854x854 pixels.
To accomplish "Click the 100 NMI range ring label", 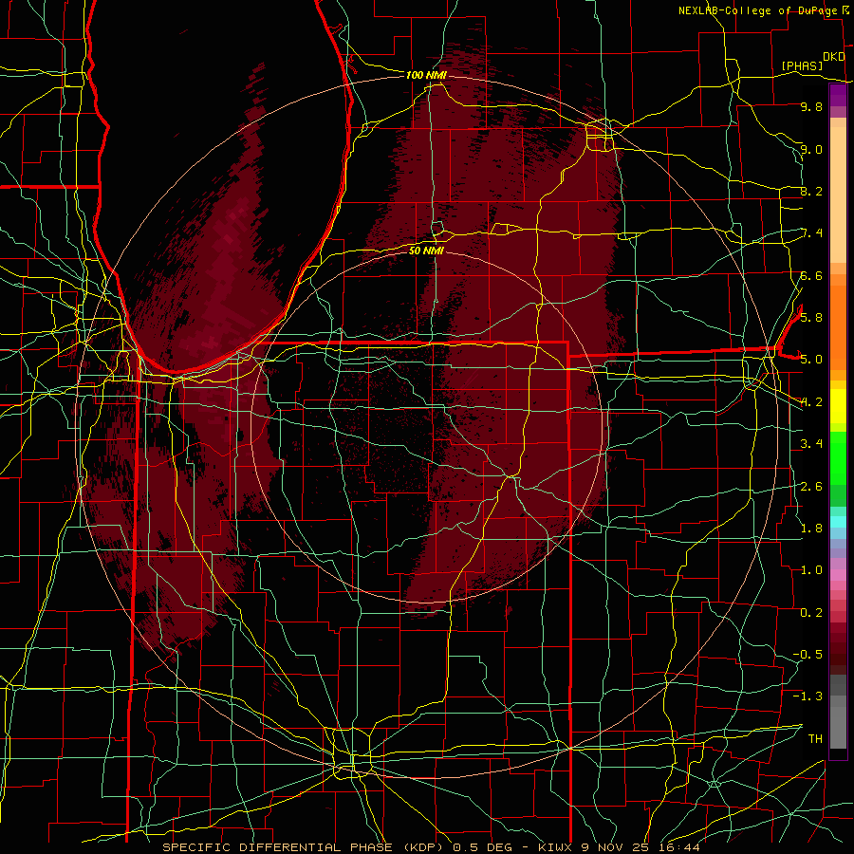I will 426,75.
